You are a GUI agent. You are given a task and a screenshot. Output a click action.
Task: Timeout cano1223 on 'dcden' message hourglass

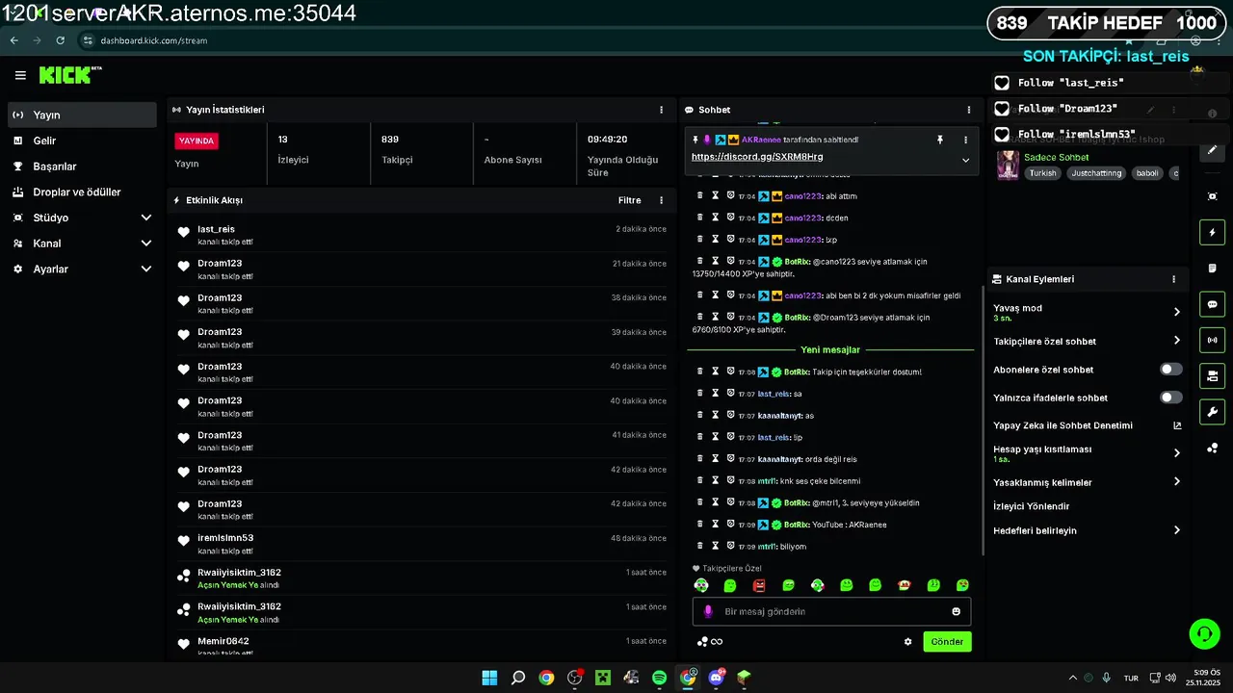coord(715,217)
